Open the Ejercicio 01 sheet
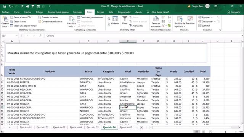 (26, 127)
